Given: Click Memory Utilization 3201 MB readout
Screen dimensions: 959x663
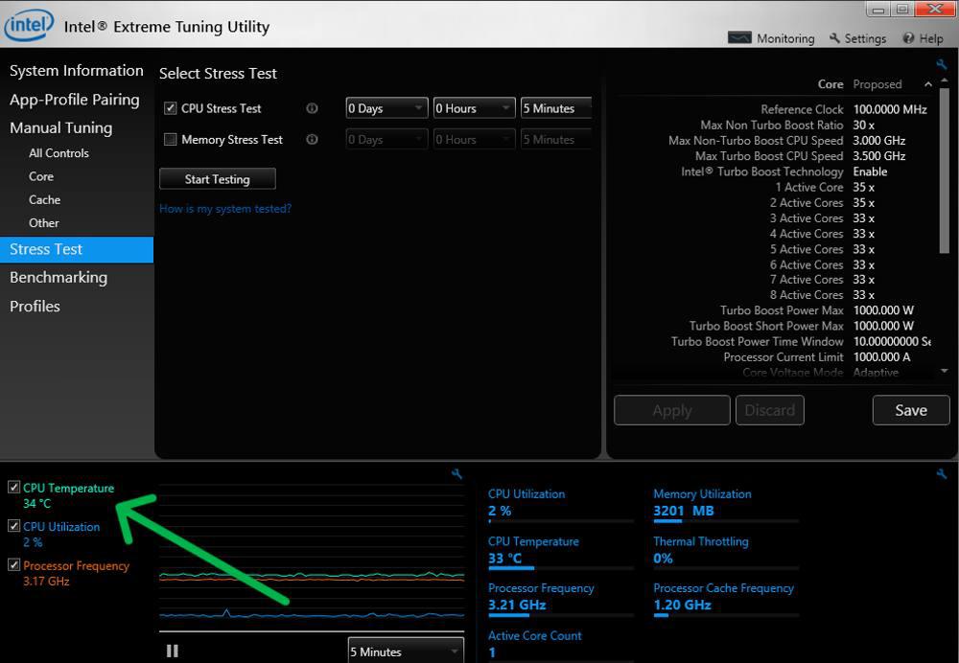Looking at the screenshot, I should pyautogui.click(x=684, y=511).
